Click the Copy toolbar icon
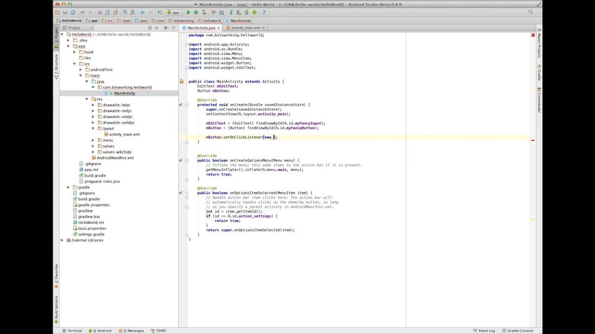Screen dimensions: 595x334 tap(107, 13)
